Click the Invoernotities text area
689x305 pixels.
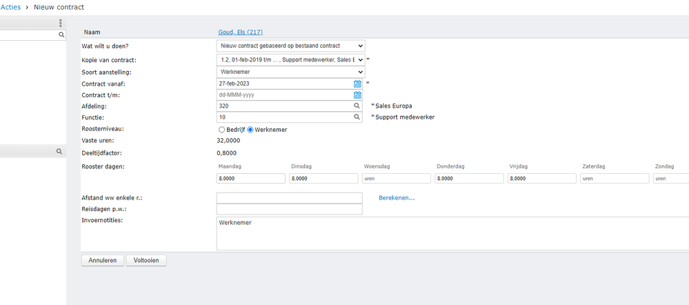click(x=448, y=233)
